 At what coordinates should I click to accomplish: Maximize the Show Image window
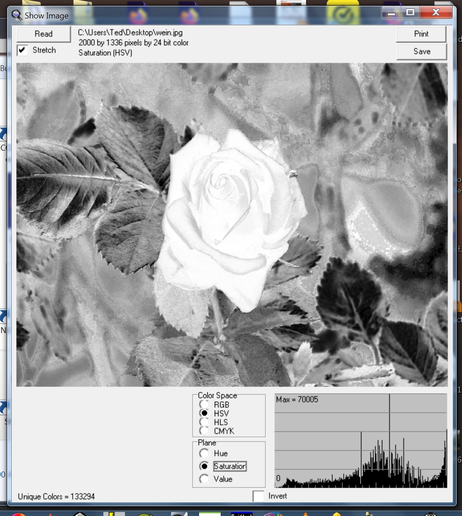pos(410,13)
